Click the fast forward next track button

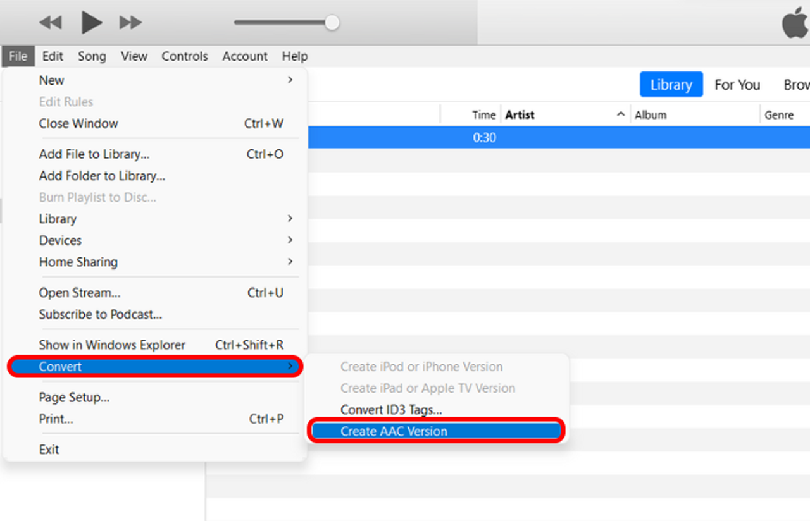(130, 23)
